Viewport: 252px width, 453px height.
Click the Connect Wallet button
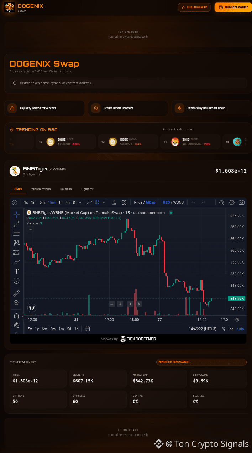click(233, 7)
